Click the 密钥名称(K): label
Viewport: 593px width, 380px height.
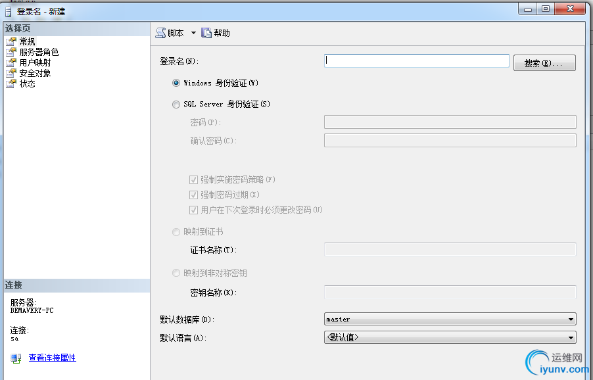[214, 293]
